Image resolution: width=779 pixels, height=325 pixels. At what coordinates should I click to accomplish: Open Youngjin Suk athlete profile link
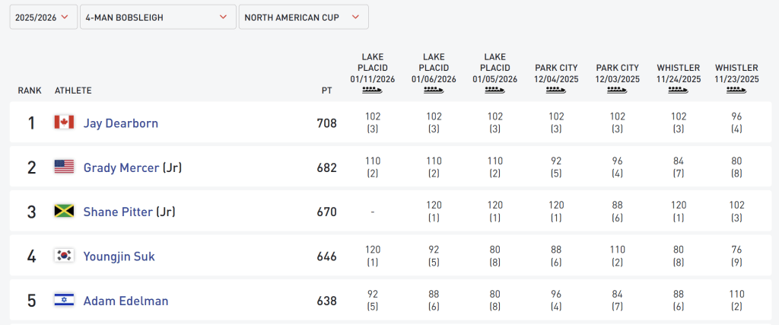[119, 256]
